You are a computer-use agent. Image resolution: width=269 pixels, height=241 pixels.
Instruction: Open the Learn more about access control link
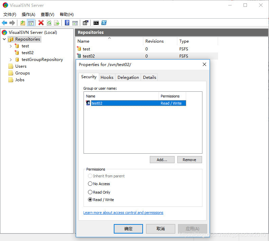(x=123, y=213)
